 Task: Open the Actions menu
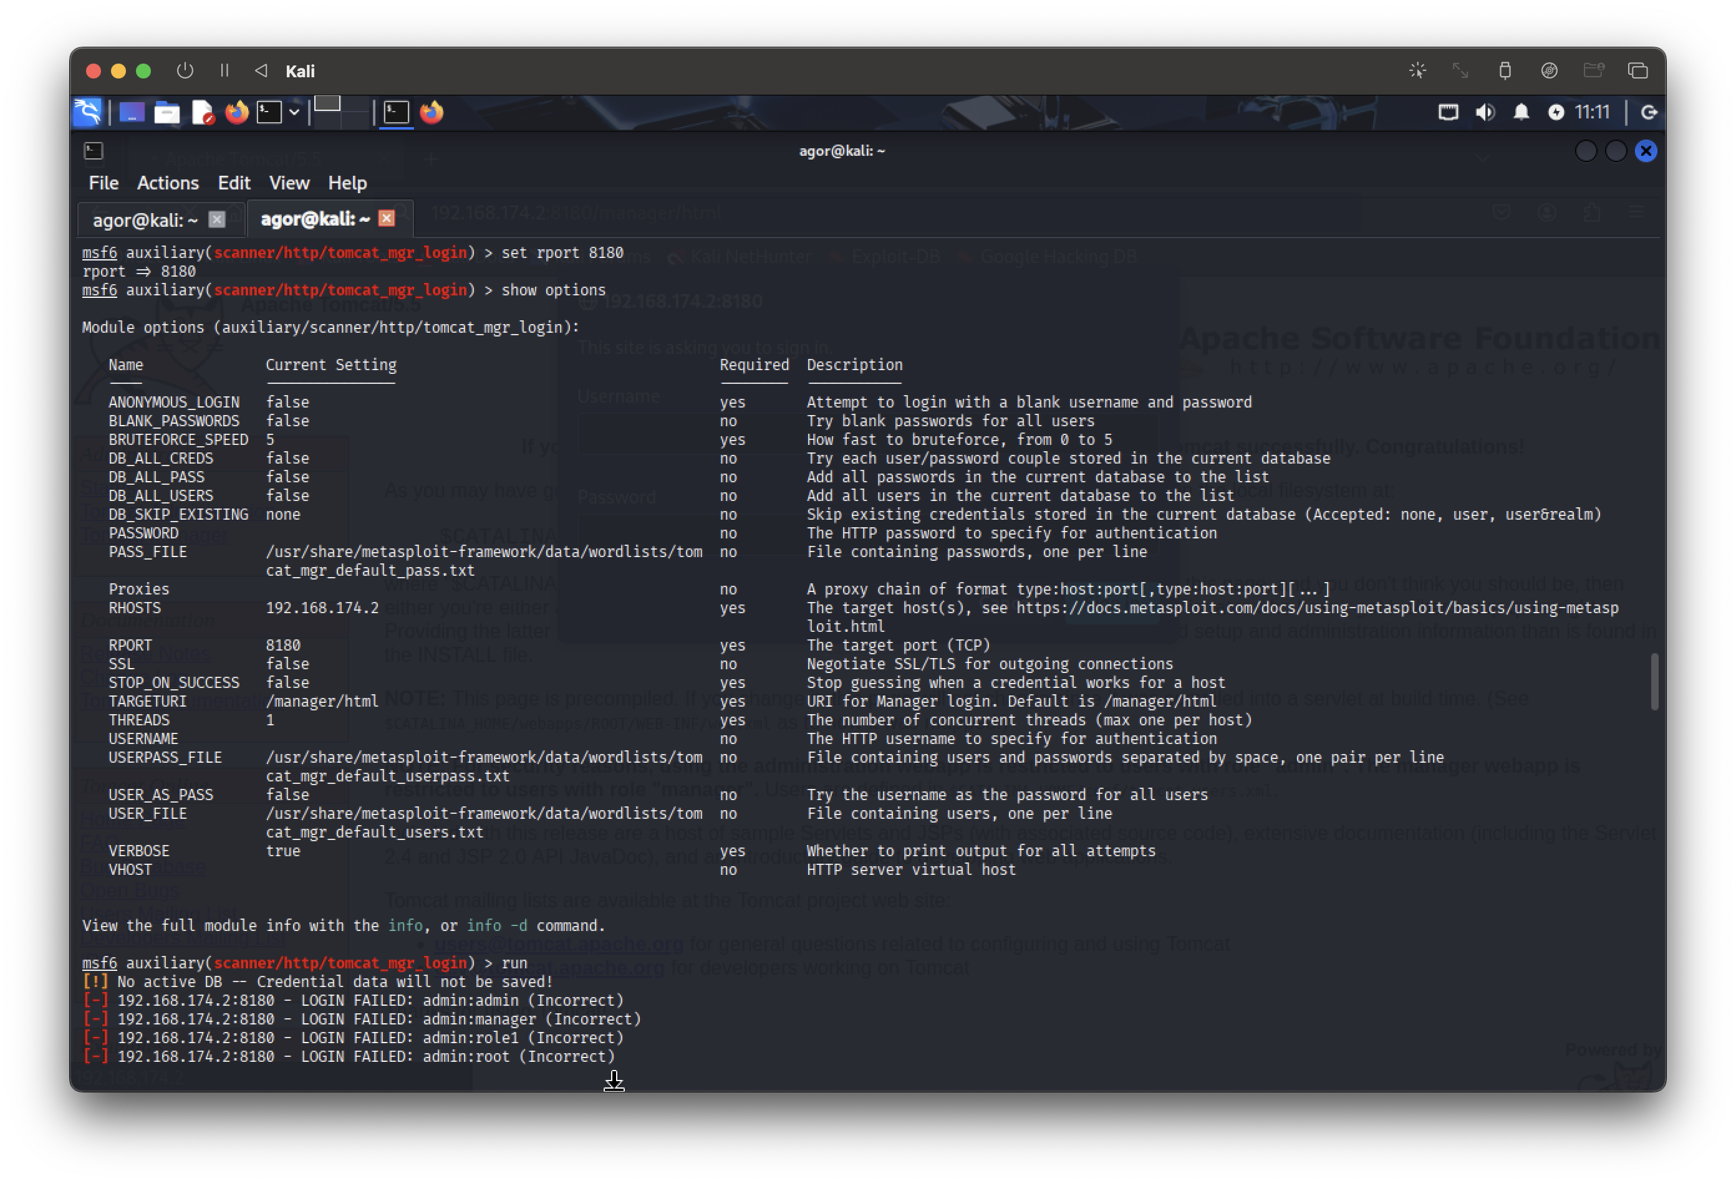click(167, 183)
